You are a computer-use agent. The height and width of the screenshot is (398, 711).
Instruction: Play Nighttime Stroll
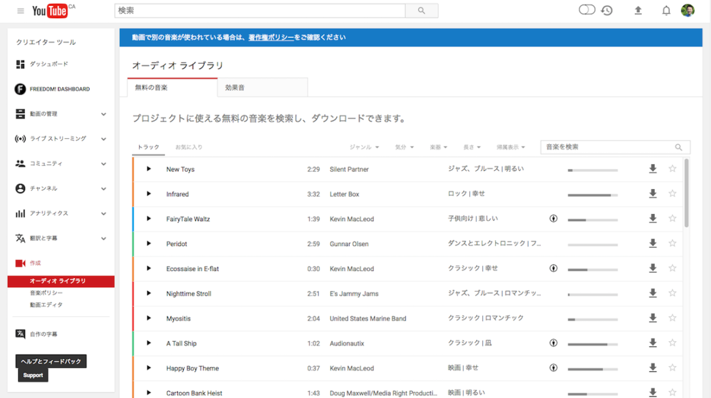(x=148, y=294)
